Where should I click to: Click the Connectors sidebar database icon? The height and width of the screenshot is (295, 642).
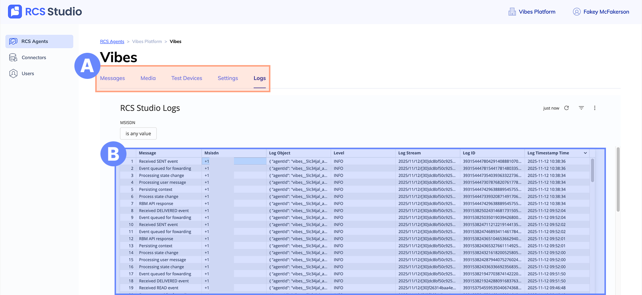[x=13, y=57]
